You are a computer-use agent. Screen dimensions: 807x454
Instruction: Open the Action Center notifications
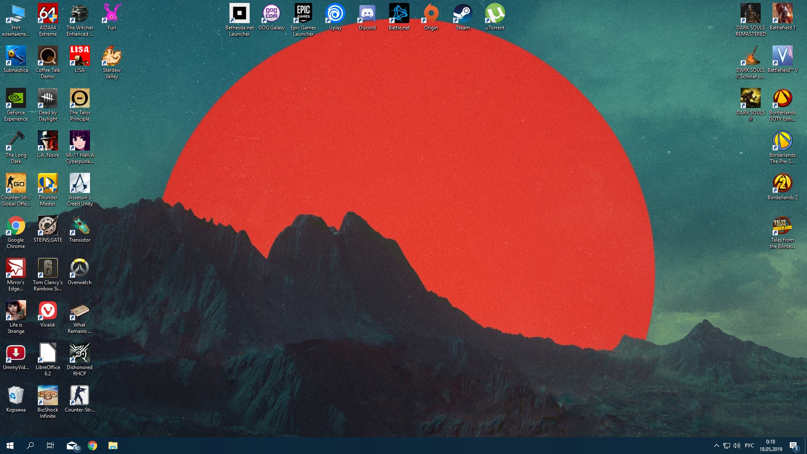(x=794, y=446)
